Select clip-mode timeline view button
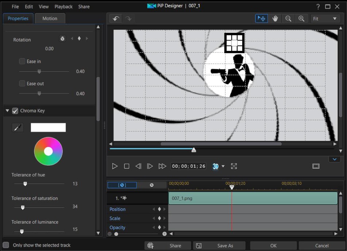 pos(122,185)
